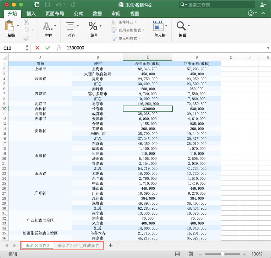Open the 套用表格格式 dropdown
This screenshot has height=258, width=271.
[128, 30]
